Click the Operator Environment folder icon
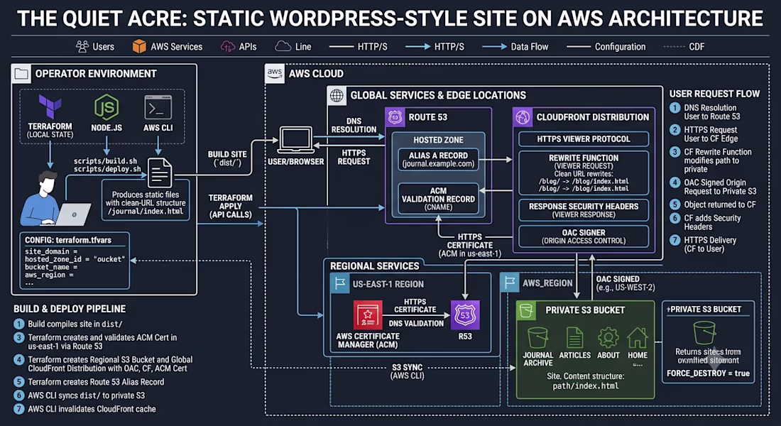 click(x=21, y=74)
